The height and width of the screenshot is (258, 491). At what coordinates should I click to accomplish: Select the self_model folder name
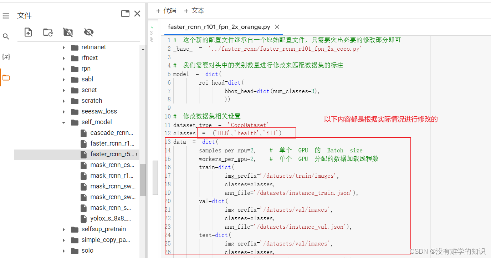(97, 122)
